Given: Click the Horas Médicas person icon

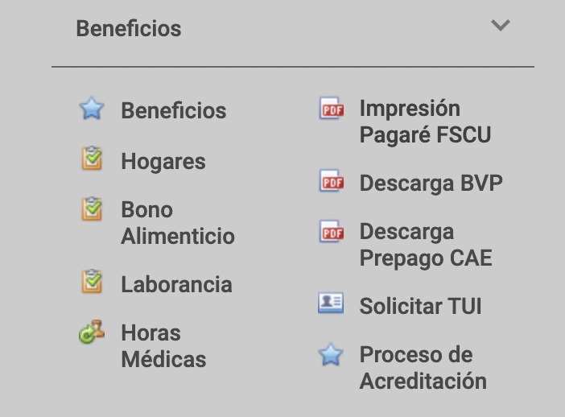Looking at the screenshot, I should point(92,332).
